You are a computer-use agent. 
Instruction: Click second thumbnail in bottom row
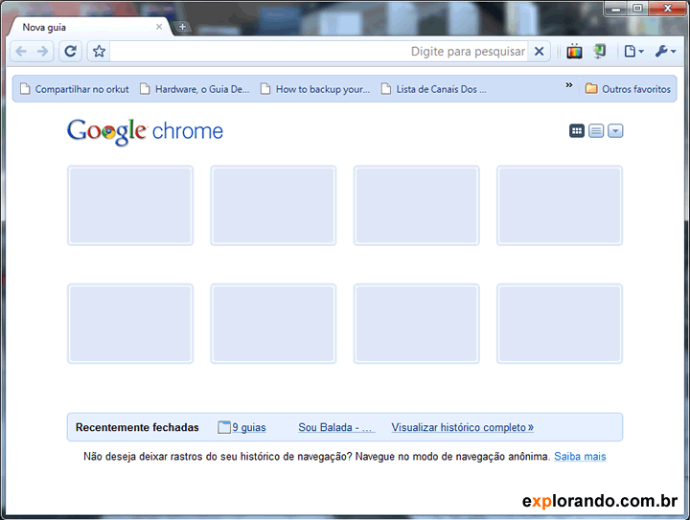[273, 324]
